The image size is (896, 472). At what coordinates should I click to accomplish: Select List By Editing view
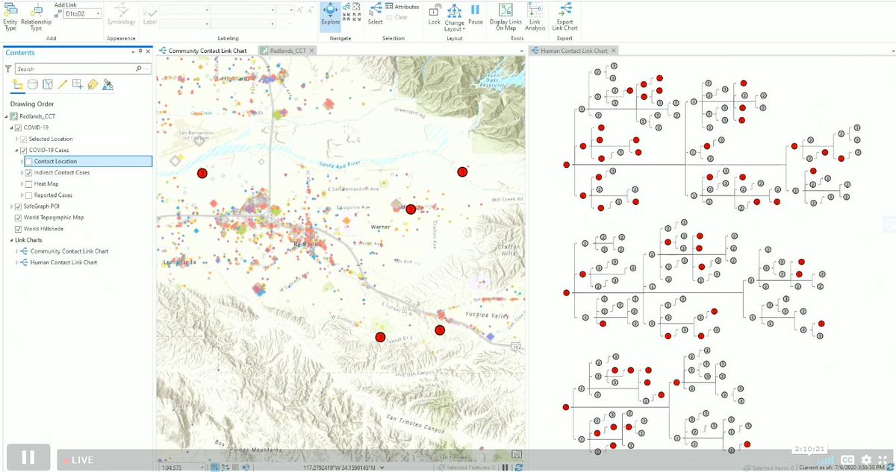click(63, 84)
